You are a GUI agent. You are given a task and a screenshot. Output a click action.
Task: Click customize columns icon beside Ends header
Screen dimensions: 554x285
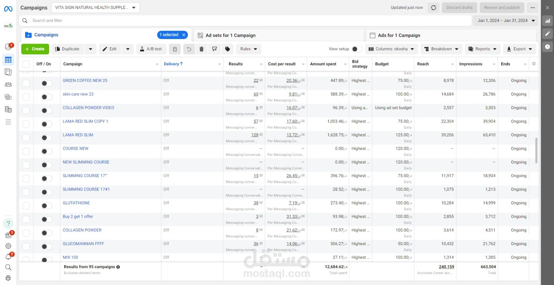(534, 64)
